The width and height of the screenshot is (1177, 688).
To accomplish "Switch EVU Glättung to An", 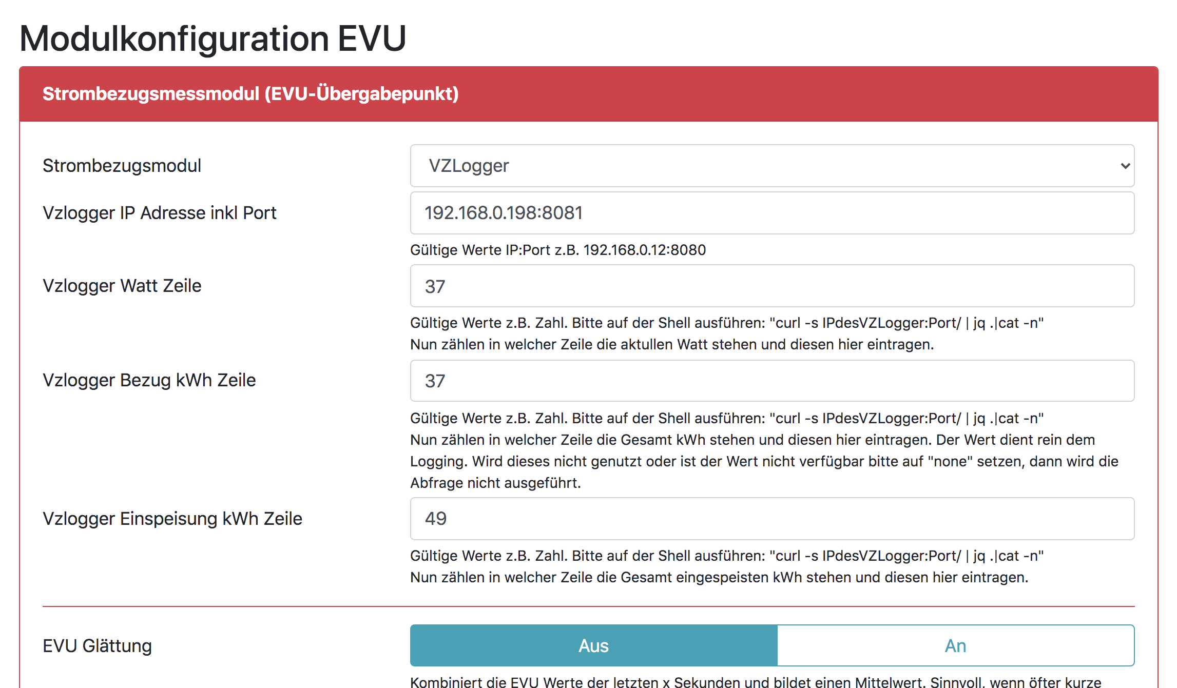I will (x=955, y=645).
